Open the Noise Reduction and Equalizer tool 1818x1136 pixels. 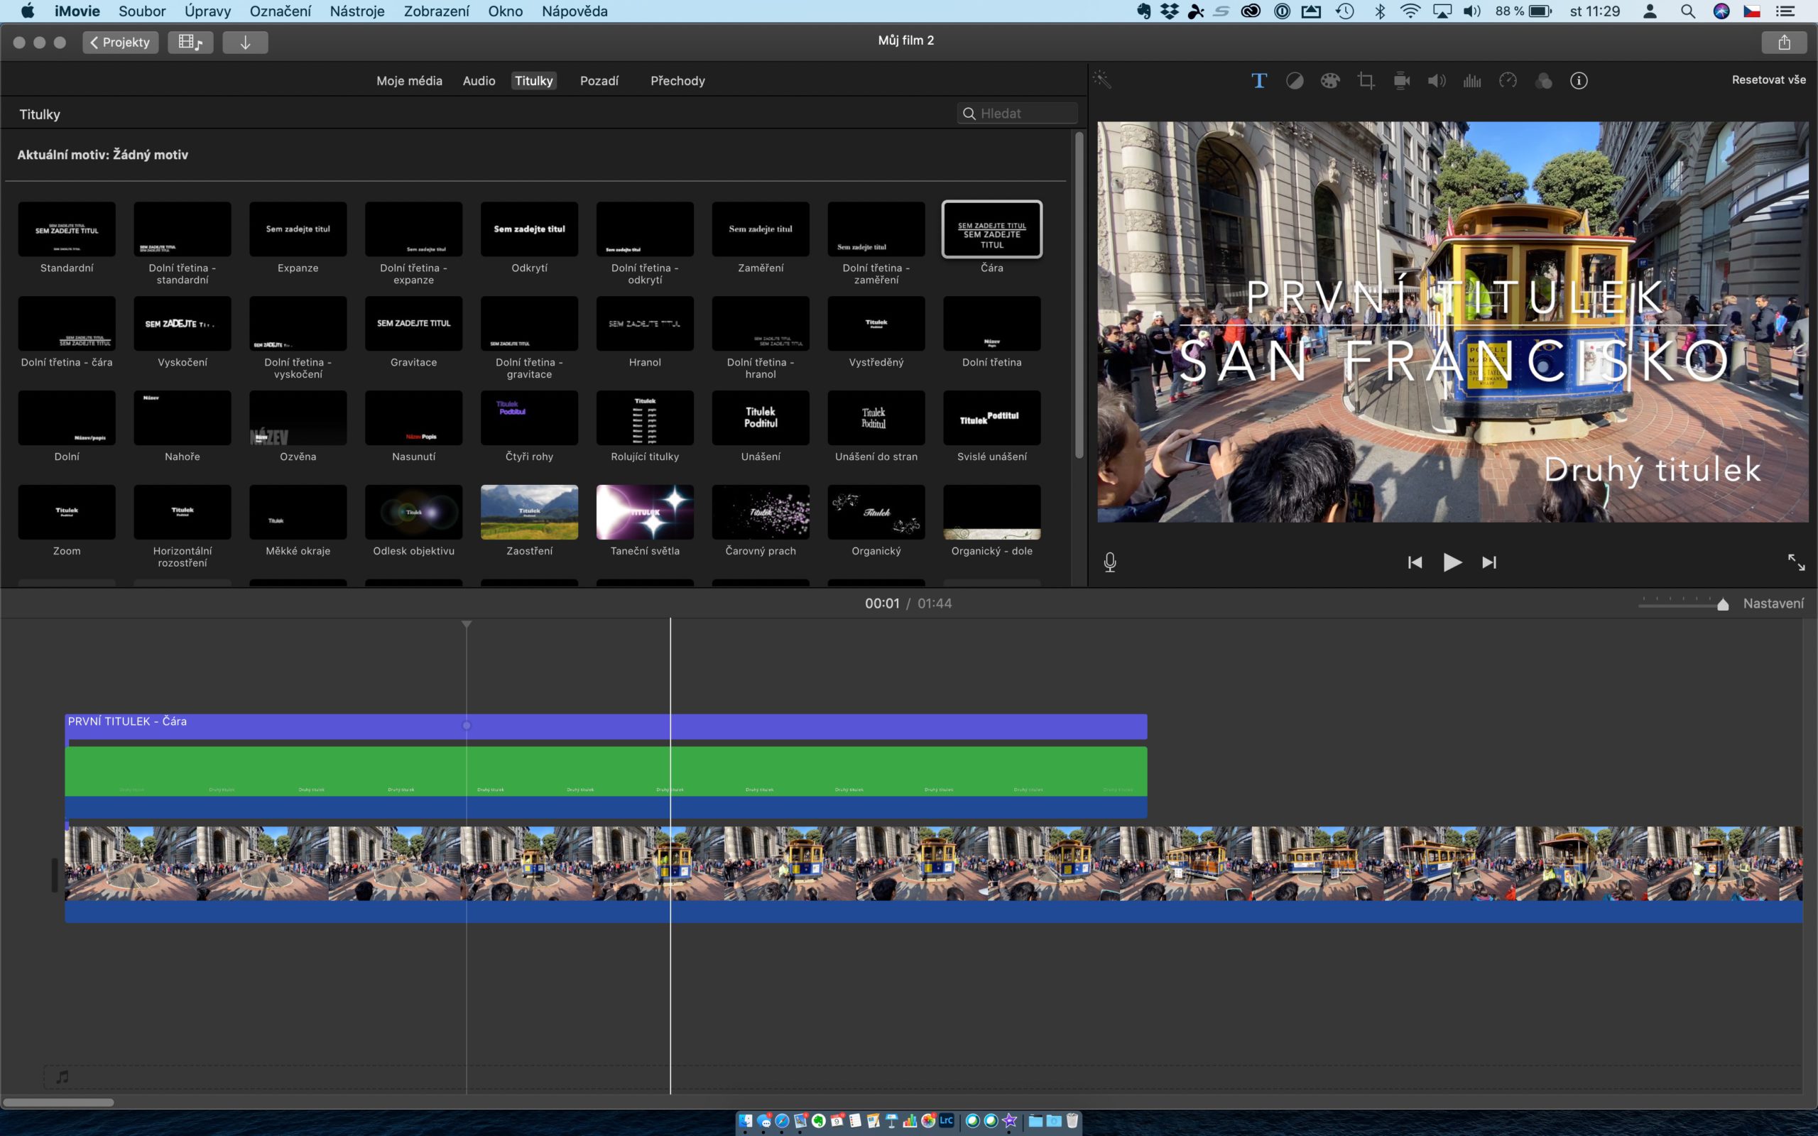pyautogui.click(x=1471, y=80)
